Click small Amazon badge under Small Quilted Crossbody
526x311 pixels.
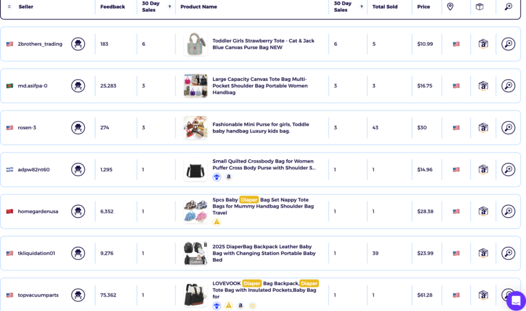229,177
